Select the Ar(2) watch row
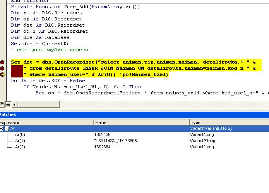This screenshot has height=193, width=269. [135, 147]
